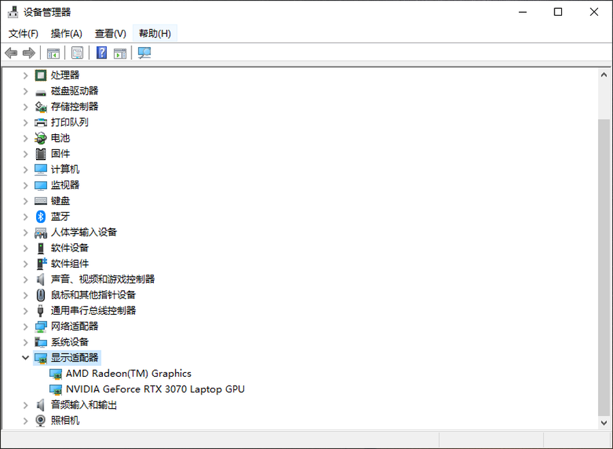Click the NVIDIA GeForce adapter icon
Image resolution: width=613 pixels, height=449 pixels.
(x=56, y=389)
